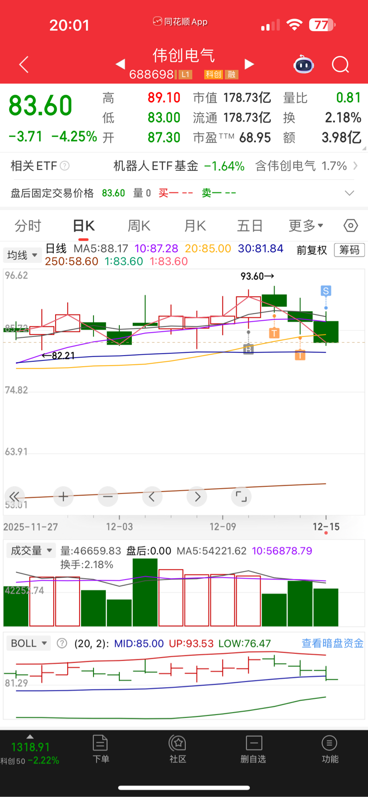Viewport: 368px width, 797px height.
Task: Tap the stock title 伟创电气
Action: click(x=184, y=56)
